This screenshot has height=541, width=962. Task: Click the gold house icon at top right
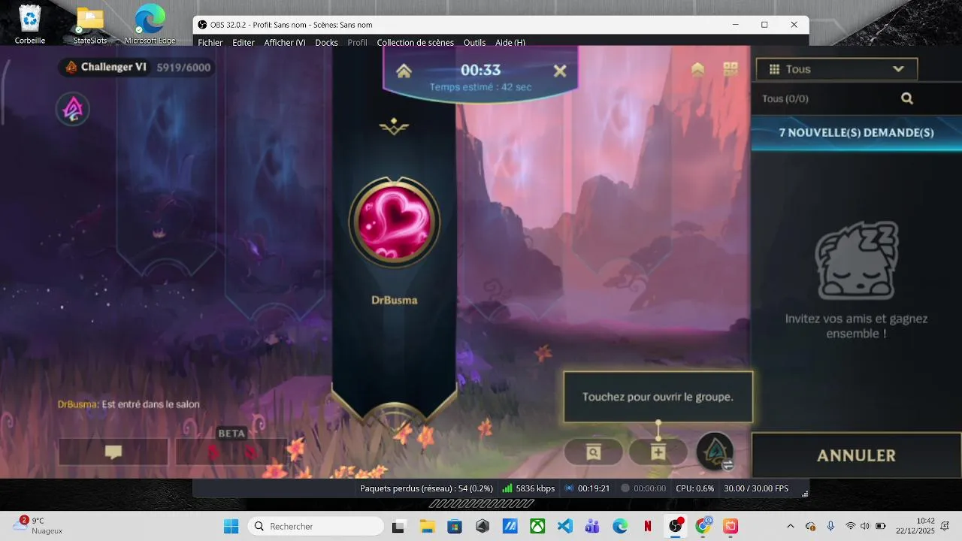[x=697, y=69]
